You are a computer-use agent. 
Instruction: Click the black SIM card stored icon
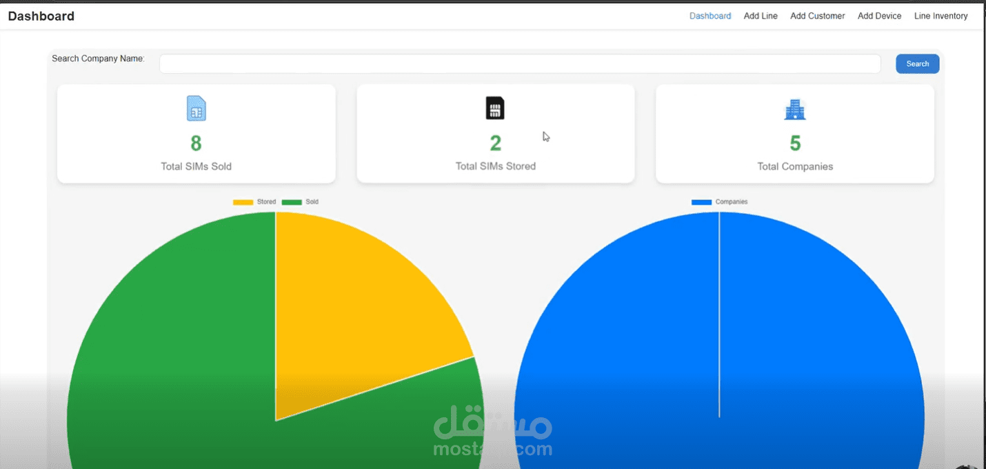click(495, 108)
